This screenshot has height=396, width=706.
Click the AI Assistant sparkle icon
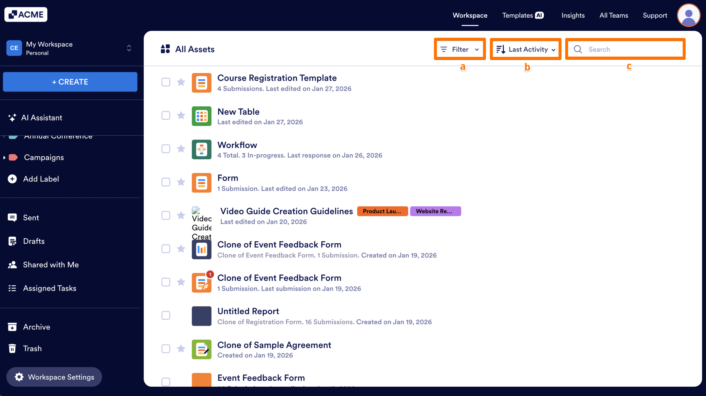12,118
